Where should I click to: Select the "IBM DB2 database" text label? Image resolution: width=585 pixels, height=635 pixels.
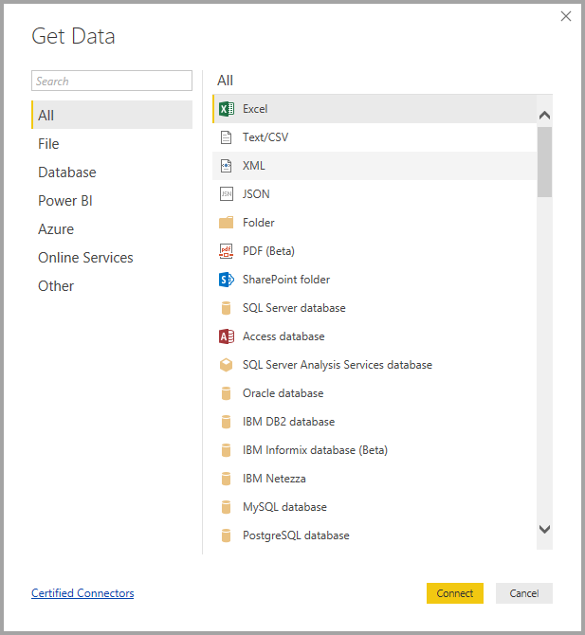(x=289, y=422)
